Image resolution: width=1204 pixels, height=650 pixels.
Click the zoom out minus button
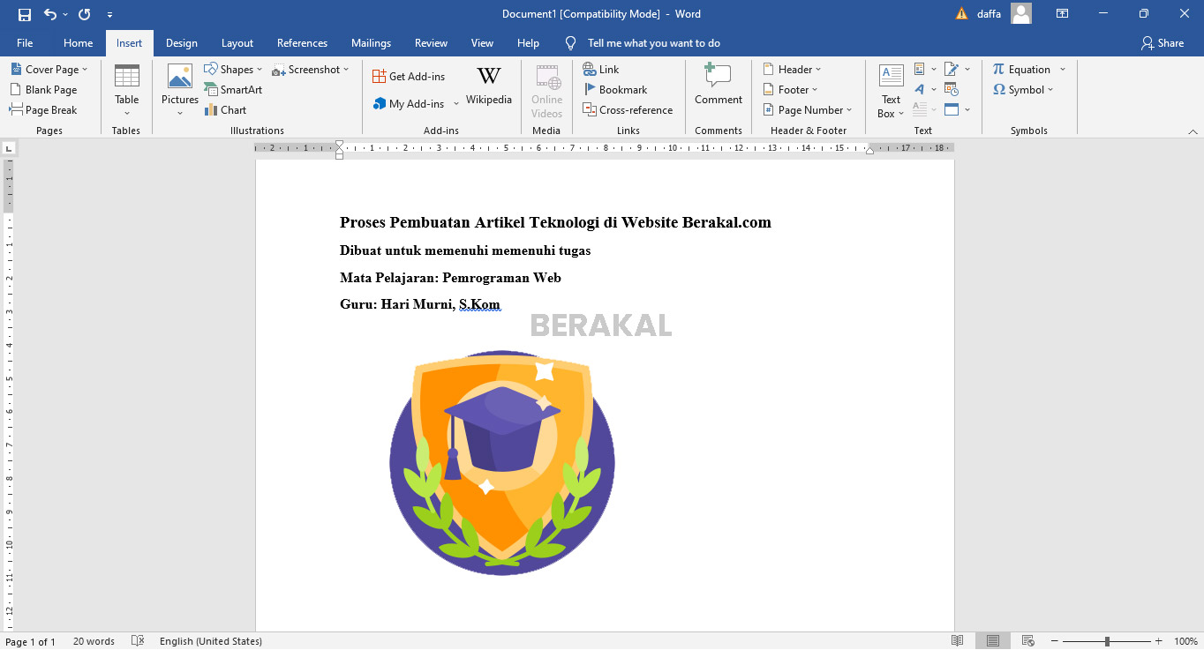[1054, 641]
